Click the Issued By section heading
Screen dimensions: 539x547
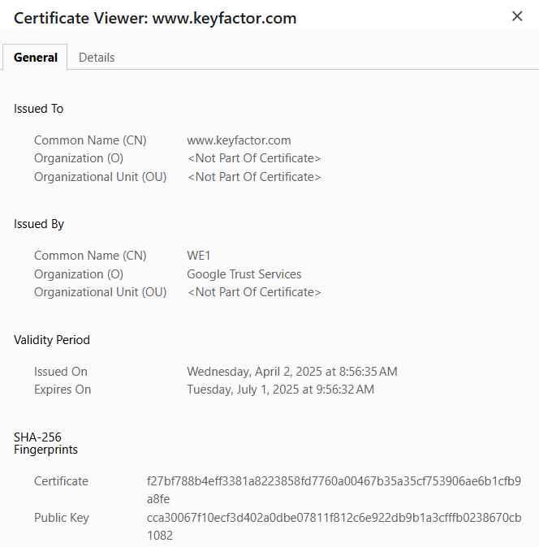pos(39,224)
